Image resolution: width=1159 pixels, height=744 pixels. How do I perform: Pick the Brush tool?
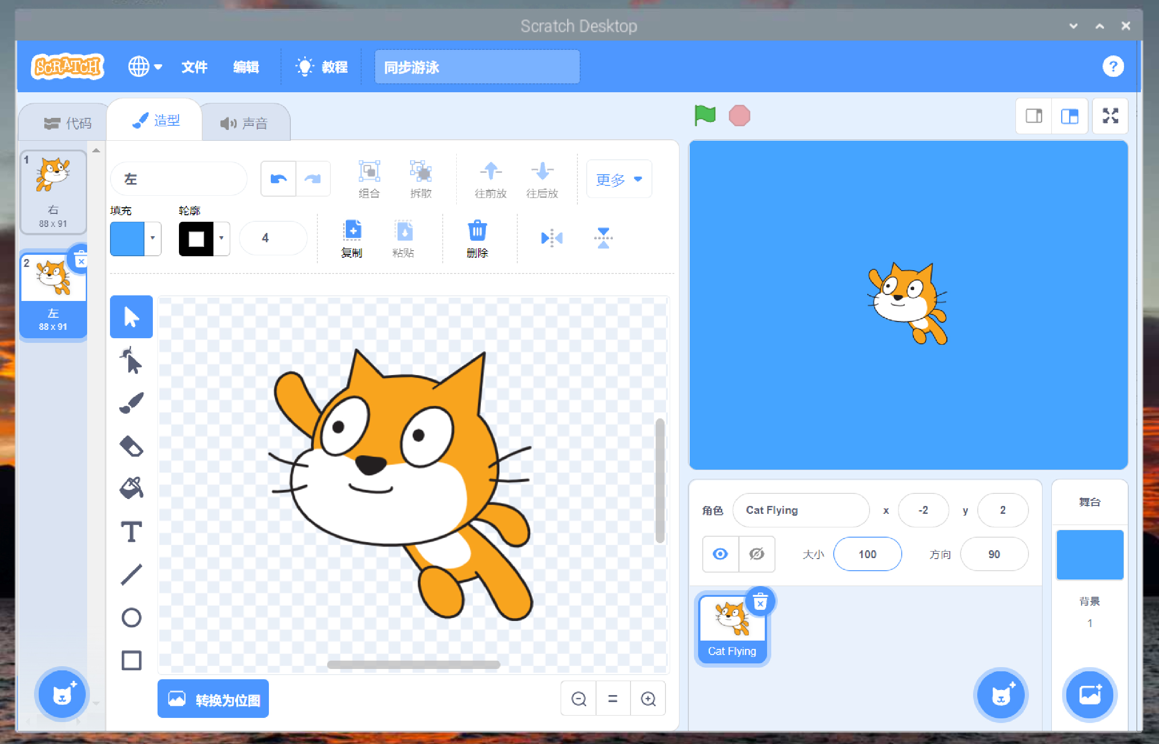tap(131, 403)
